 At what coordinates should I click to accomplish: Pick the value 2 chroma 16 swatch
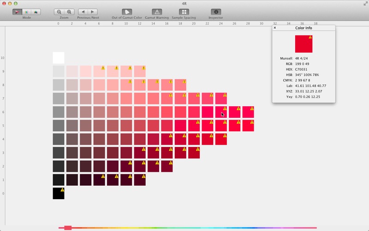167,166
